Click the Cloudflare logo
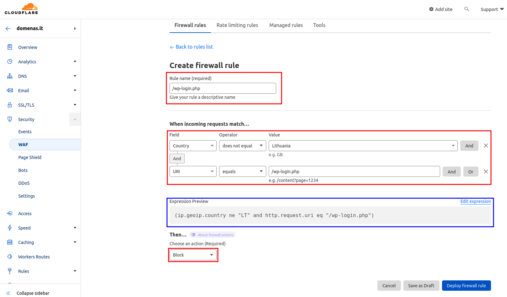This screenshot has width=507, height=297. point(21,9)
